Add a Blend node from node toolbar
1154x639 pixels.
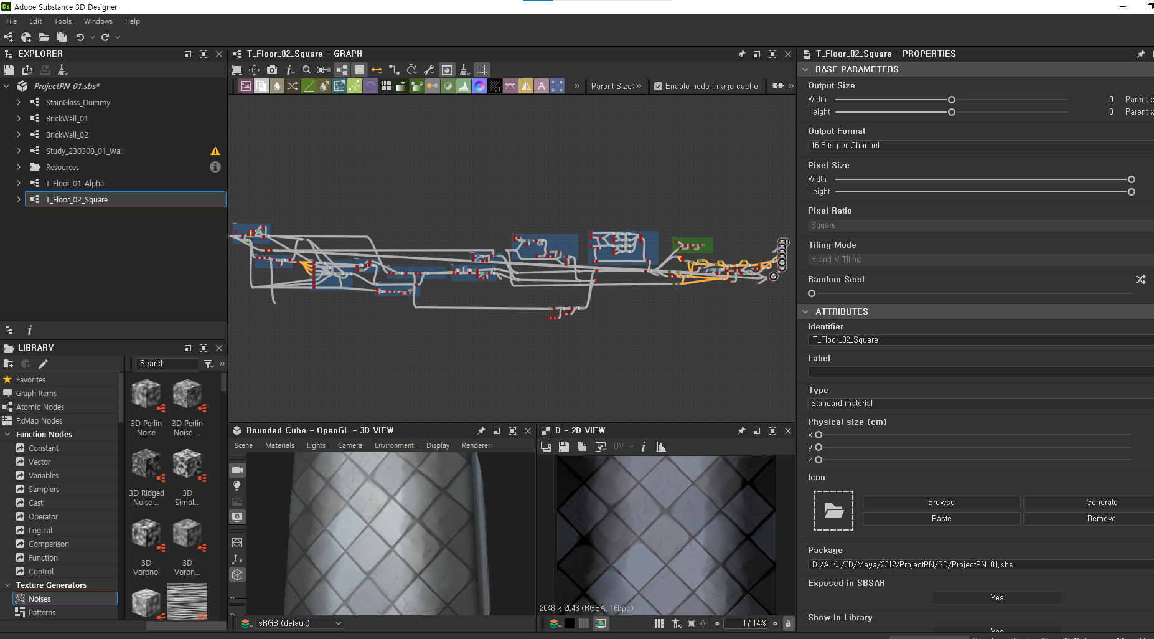point(261,86)
